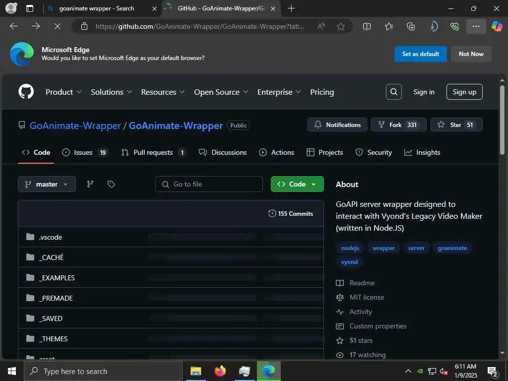The width and height of the screenshot is (508, 381).
Task: Click Notifications button for repository
Action: tap(337, 125)
